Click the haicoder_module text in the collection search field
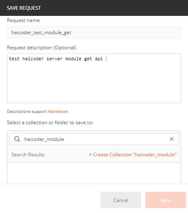Image resolution: width=188 pixels, height=213 pixels. coord(44,139)
